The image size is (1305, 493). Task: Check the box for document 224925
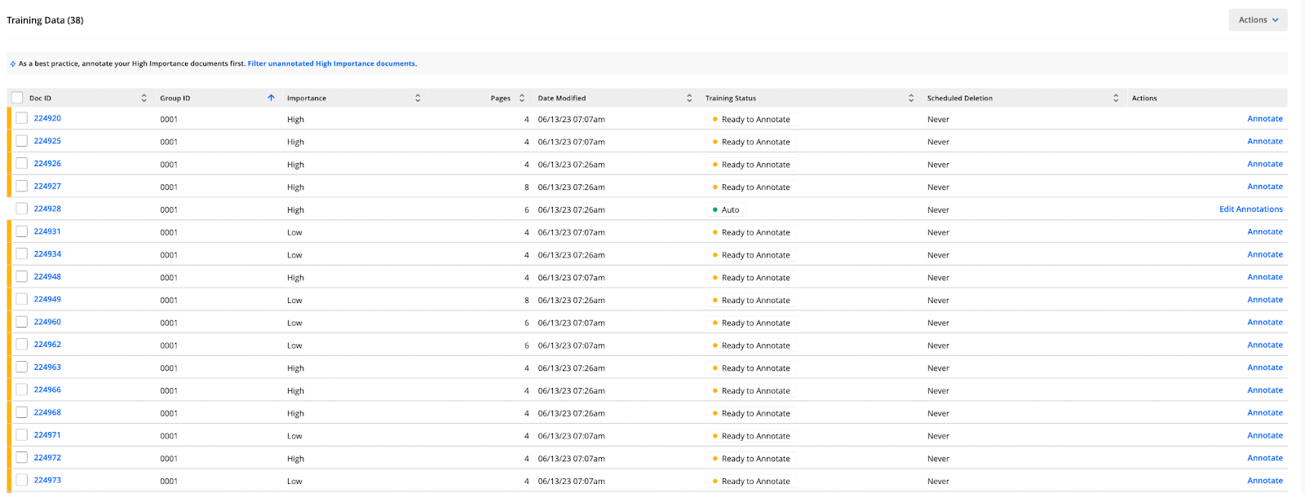pyautogui.click(x=22, y=141)
